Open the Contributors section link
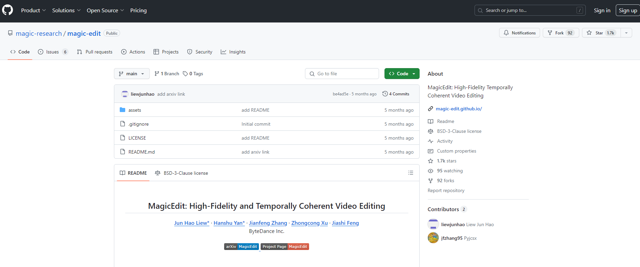This screenshot has width=640, height=267. [x=447, y=209]
